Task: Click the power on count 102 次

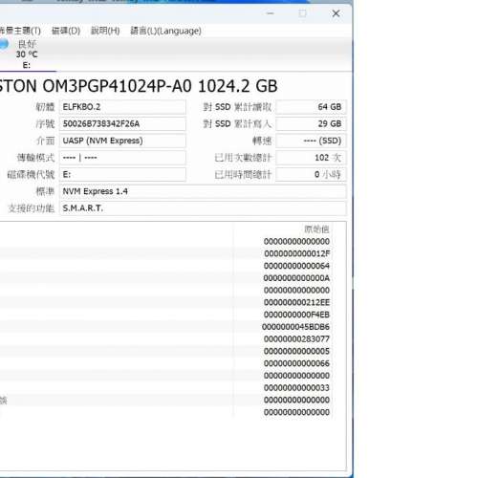Action: tap(311, 158)
